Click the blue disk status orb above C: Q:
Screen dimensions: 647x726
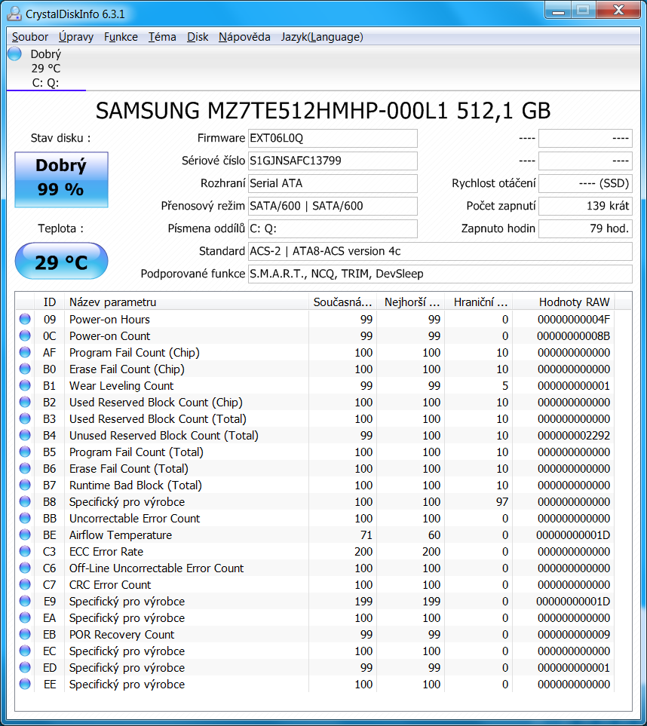14,54
